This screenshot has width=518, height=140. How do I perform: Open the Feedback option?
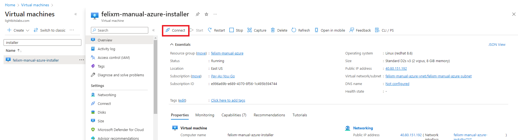point(360,30)
